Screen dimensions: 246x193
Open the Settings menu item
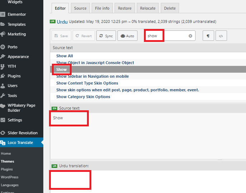pyautogui.click(x=15, y=120)
